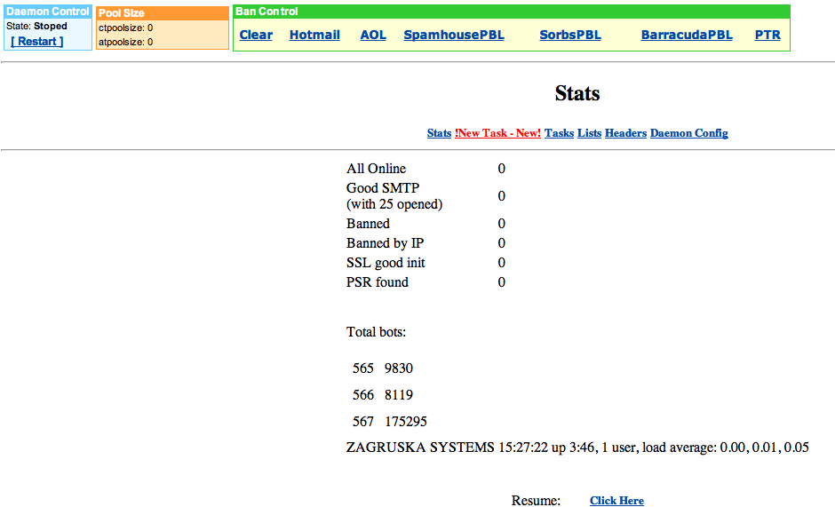Open the red New Task navigation link
Screen dimensions: 835x507
497,133
